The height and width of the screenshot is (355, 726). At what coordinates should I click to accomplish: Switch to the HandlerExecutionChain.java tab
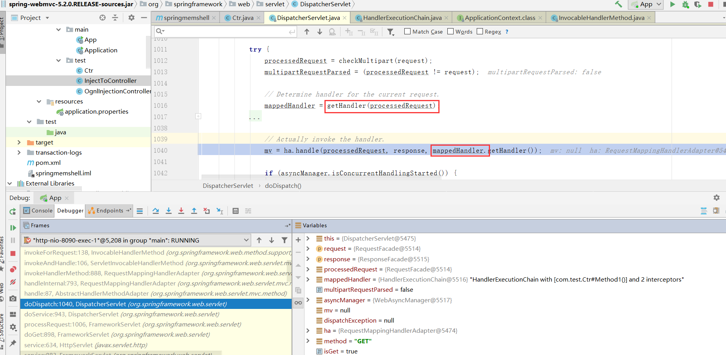click(x=402, y=18)
